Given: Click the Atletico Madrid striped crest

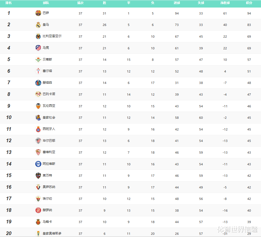Looking at the screenshot, I should coord(38,48).
